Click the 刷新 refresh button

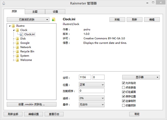[x=134, y=19]
